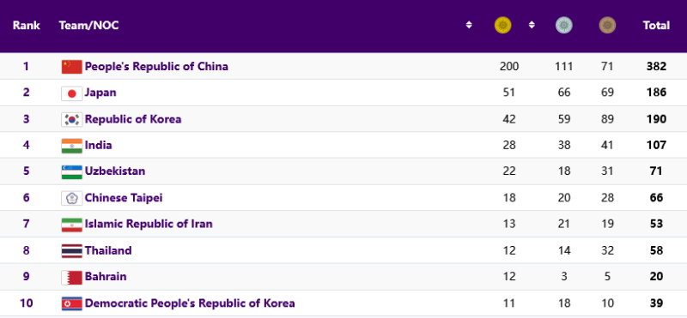Sort by gold medals using arrows left of gold icon

coord(469,25)
